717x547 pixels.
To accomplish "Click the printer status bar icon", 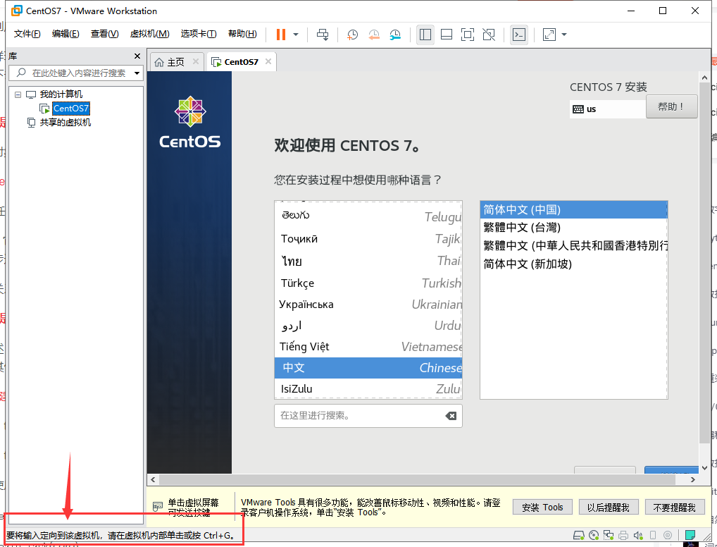I will click(623, 535).
